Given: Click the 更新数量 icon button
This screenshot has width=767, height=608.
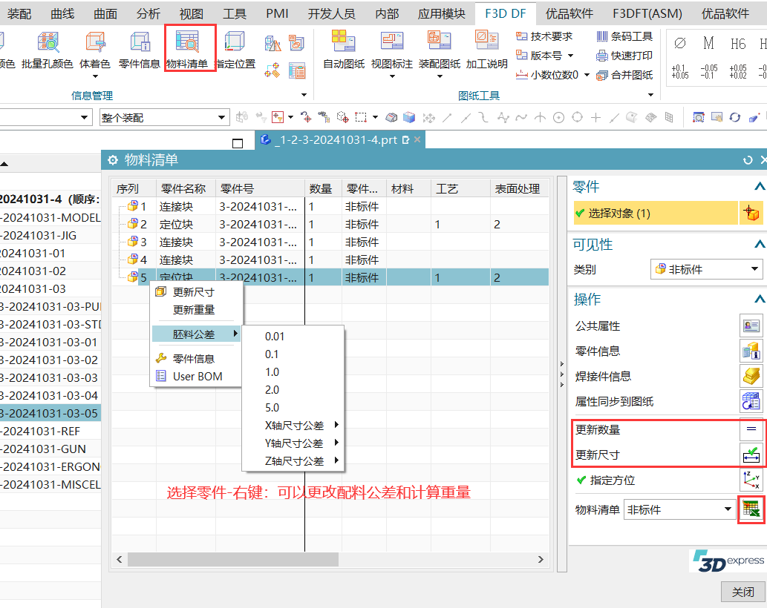Looking at the screenshot, I should 751,429.
